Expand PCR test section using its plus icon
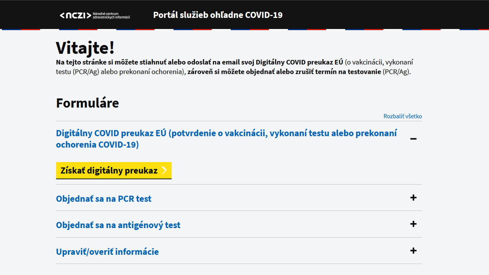489x275 pixels. [x=413, y=197]
